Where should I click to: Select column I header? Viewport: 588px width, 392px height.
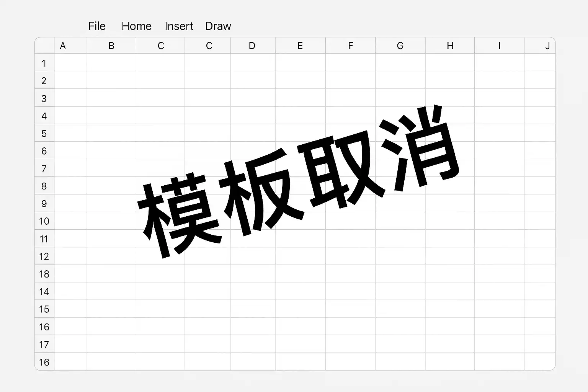[x=499, y=46]
